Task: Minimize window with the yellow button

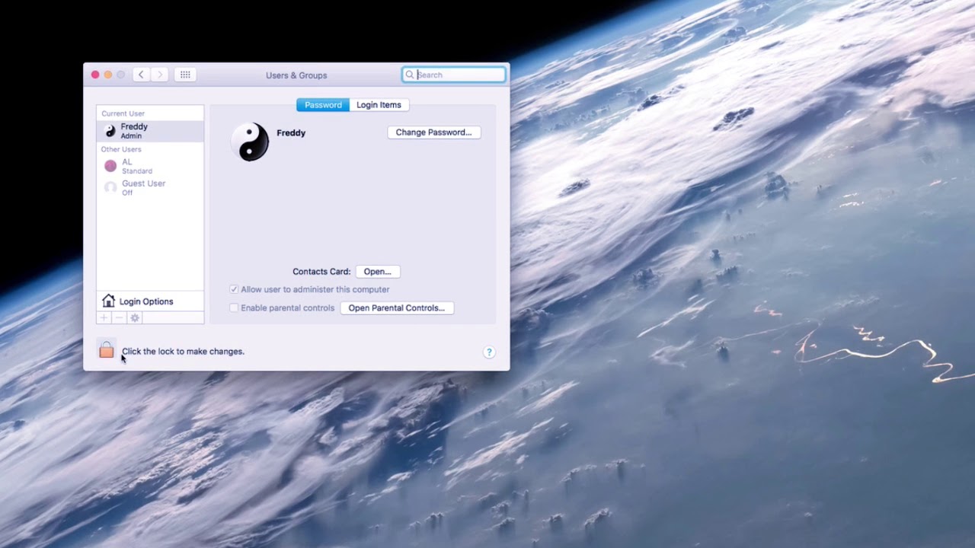Action: tap(108, 75)
